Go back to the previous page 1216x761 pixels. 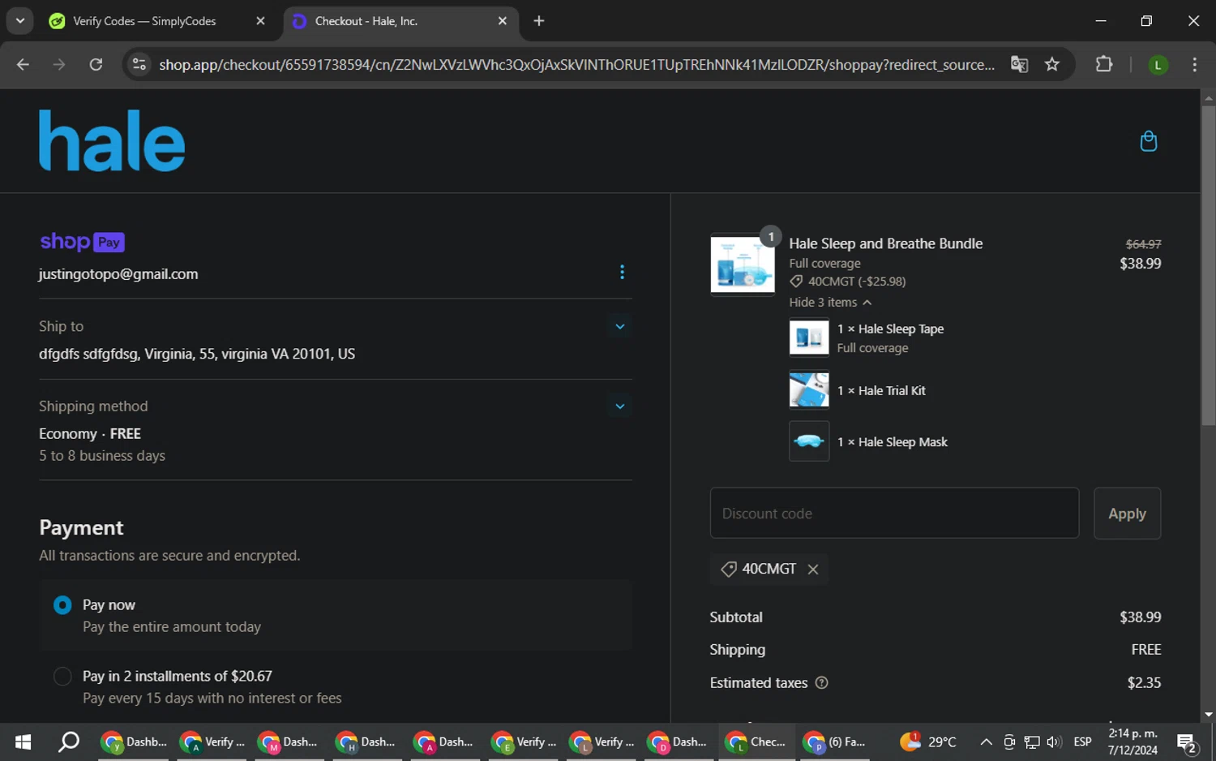click(x=23, y=64)
